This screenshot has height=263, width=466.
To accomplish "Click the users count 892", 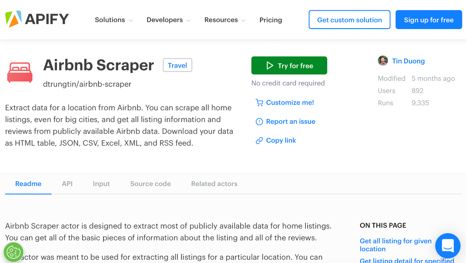I will (417, 91).
